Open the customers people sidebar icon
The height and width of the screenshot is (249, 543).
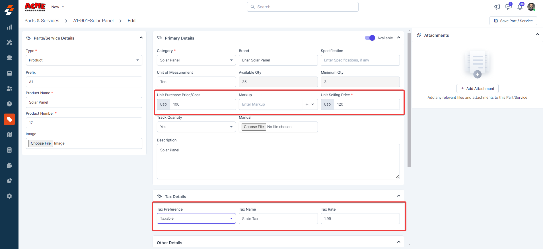click(x=9, y=89)
